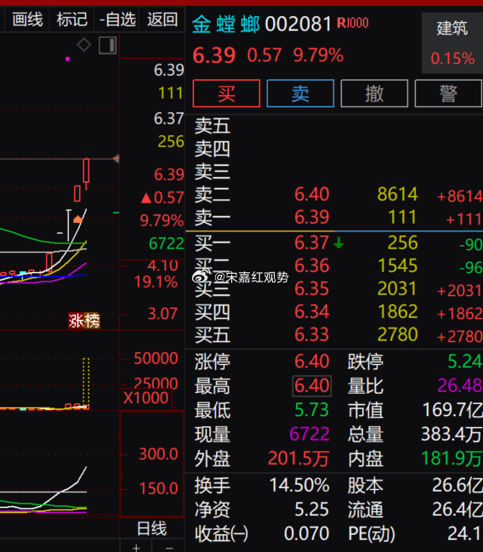Image resolution: width=483 pixels, height=552 pixels.
Task: Select 卖一 price 6.39
Action: tap(312, 217)
